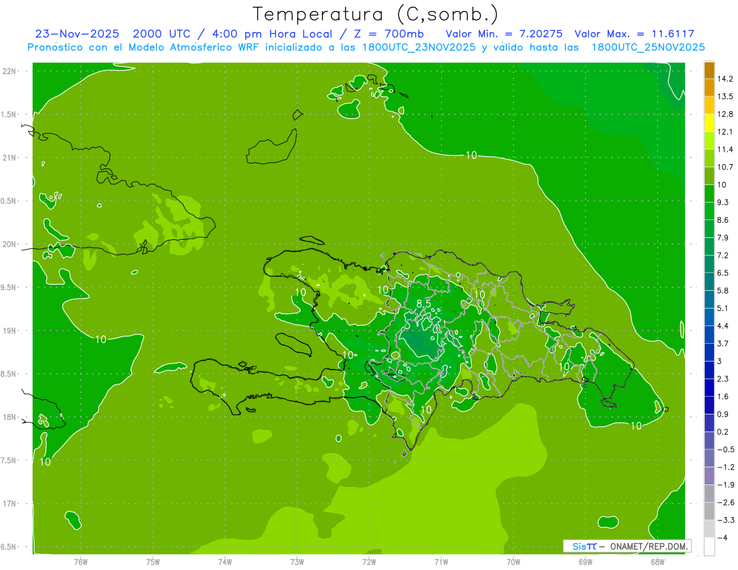
Task: Click the '3.7' color scale value
Action: (723, 343)
